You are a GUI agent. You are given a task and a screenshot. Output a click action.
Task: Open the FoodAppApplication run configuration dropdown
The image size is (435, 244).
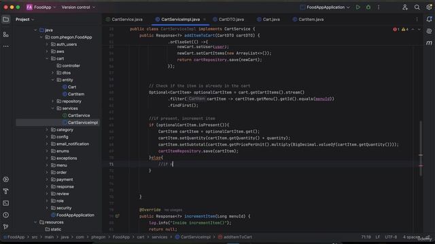click(x=325, y=7)
